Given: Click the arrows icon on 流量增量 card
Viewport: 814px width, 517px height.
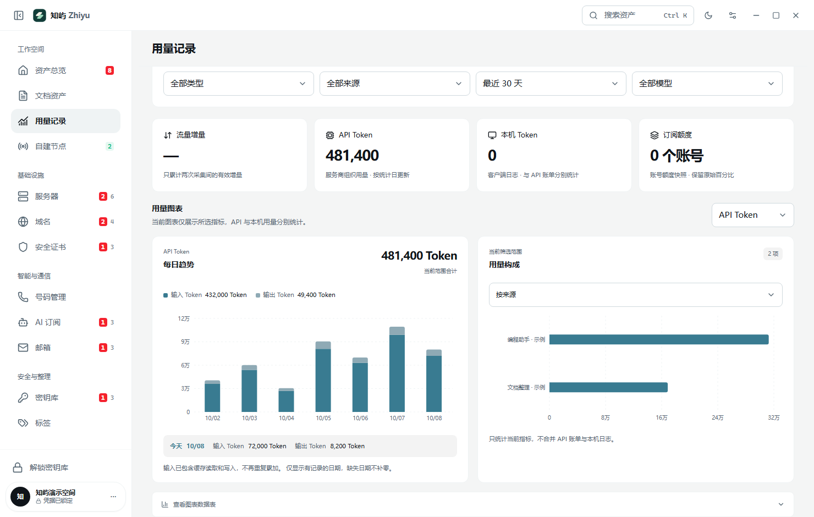Looking at the screenshot, I should coord(168,135).
